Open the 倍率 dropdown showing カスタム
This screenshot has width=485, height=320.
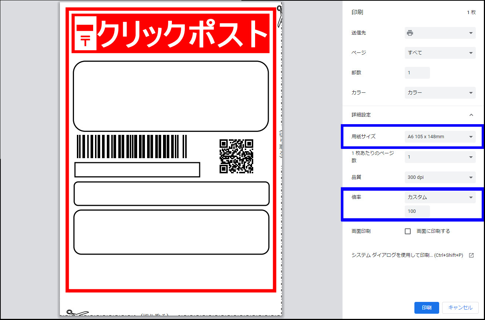coord(440,197)
